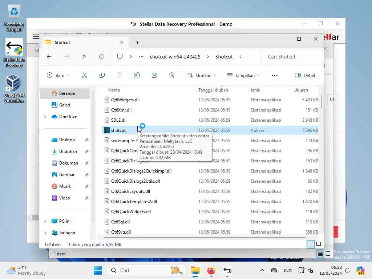Open Stellar hamburger menu icon

click(x=36, y=36)
